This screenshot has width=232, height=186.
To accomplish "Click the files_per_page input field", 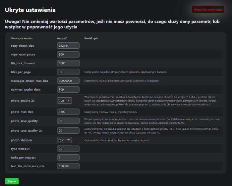I will 68,72.
